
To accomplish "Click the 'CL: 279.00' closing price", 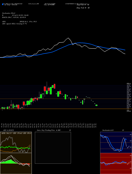I will (50, 5).
